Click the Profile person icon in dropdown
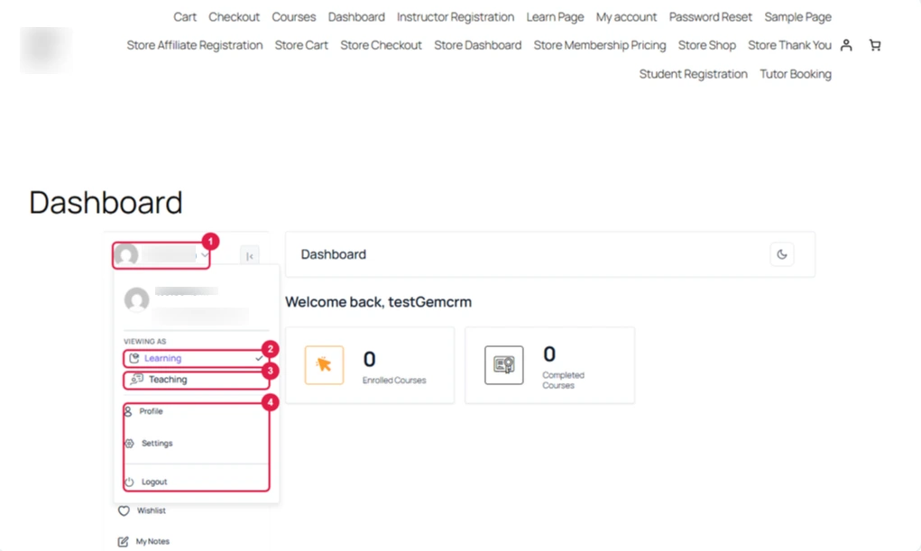Screen dimensions: 921x551 point(128,411)
